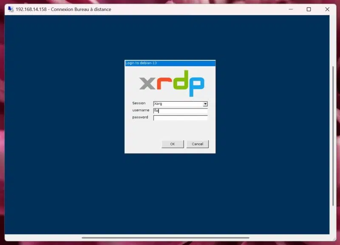340x245 pixels.
Task: Click the 'Session' label
Action: pyautogui.click(x=139, y=103)
